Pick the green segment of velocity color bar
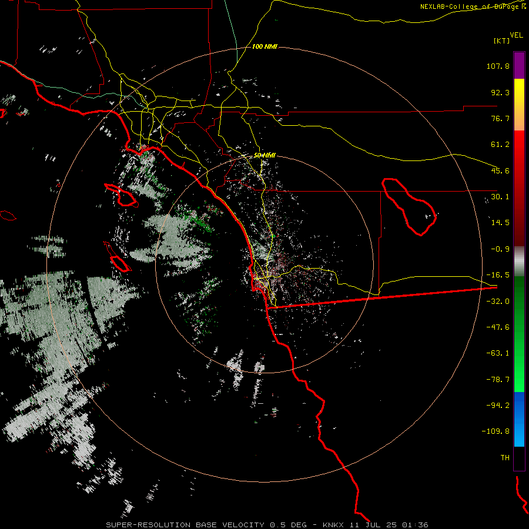Image resolution: width=529 pixels, height=529 pixels. (519, 334)
